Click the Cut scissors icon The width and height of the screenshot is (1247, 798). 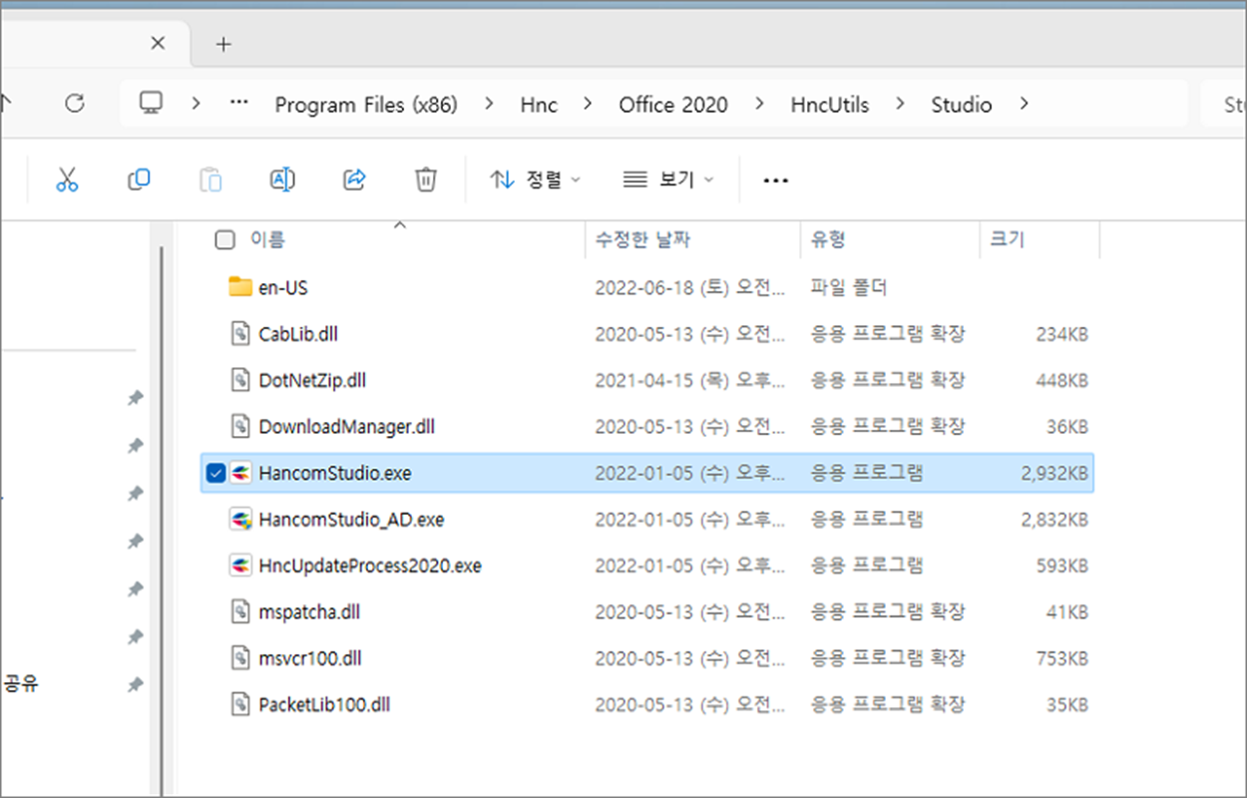(67, 180)
